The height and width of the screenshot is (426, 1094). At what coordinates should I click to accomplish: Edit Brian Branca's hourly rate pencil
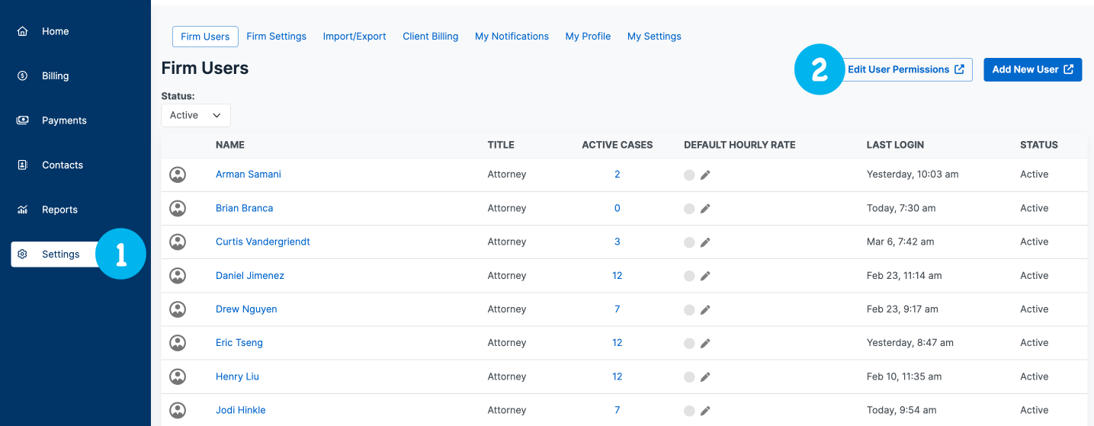[705, 208]
